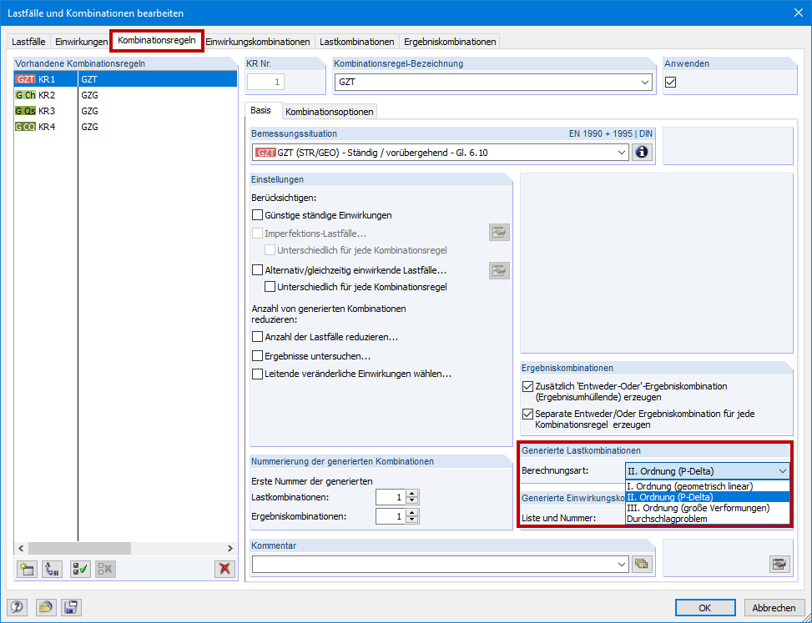Close the Lastfälle und Kombinationen dialog

tap(799, 13)
